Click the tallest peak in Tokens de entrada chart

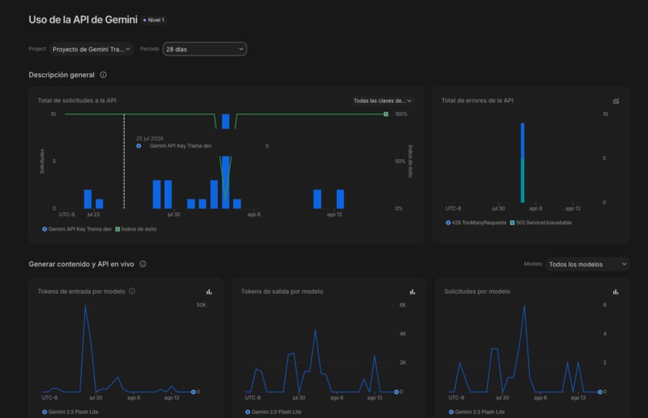click(85, 306)
